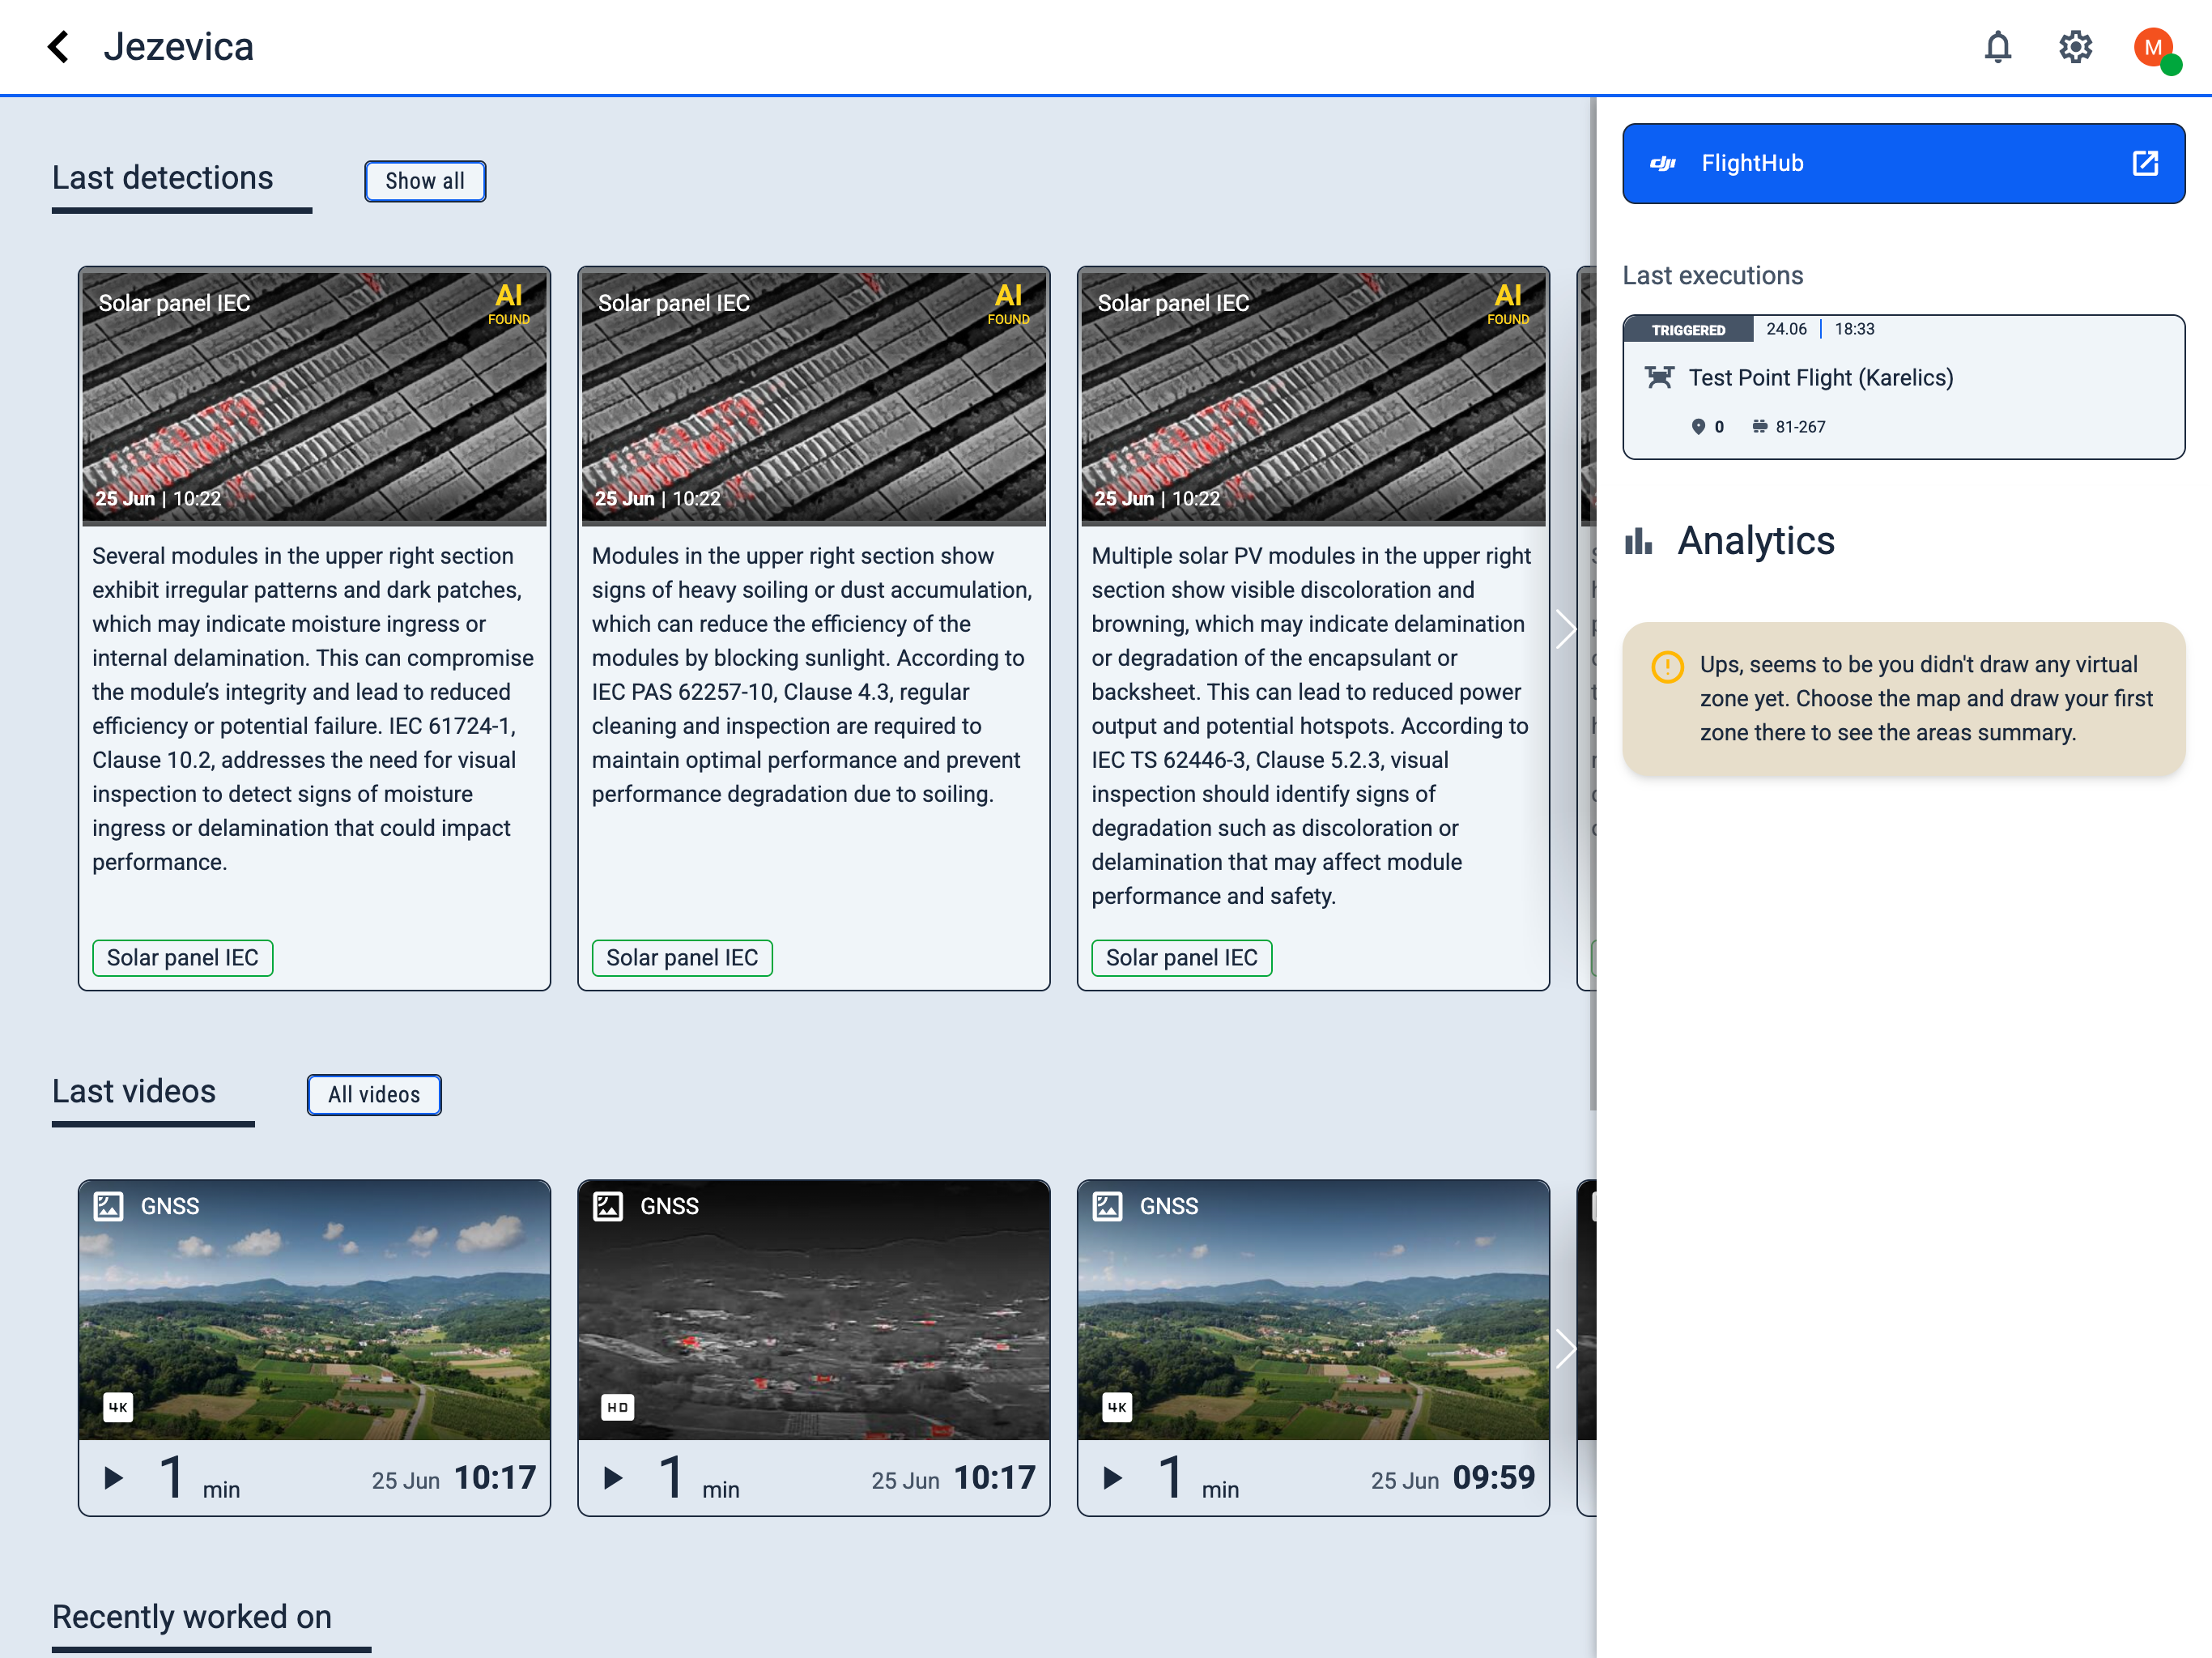This screenshot has width=2212, height=1658.
Task: Click the AI FOUND badge on second detection
Action: coord(1008,303)
